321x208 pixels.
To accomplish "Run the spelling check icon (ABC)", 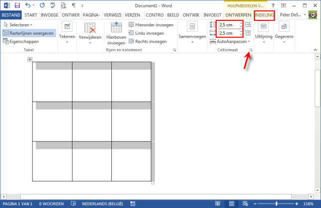I will (53, 5).
